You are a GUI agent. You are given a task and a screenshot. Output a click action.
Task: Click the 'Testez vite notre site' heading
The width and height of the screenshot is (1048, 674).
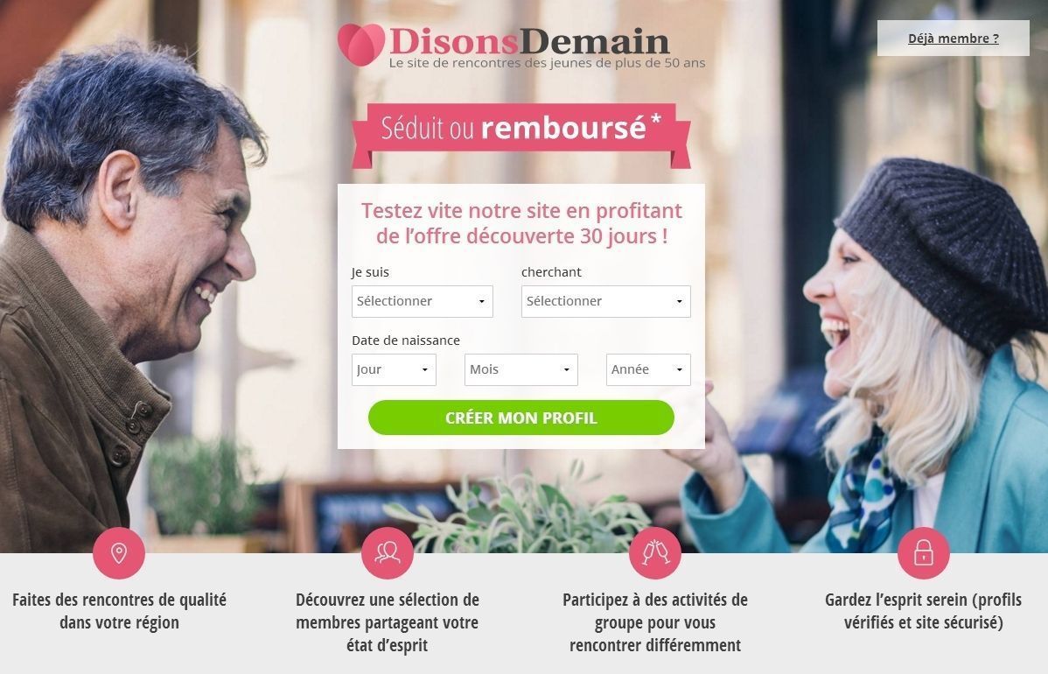coord(521,223)
